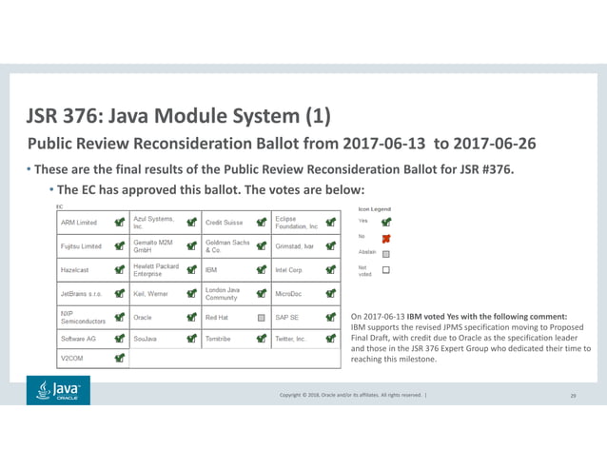The height and width of the screenshot is (469, 607).
Task: Select the 'Software AG' cell text
Action: click(78, 339)
